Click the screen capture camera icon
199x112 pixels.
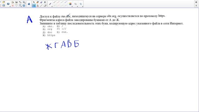click(x=16, y=2)
